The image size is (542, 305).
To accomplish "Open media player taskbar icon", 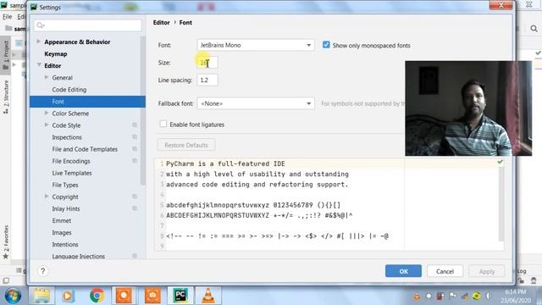I will coord(68,296).
